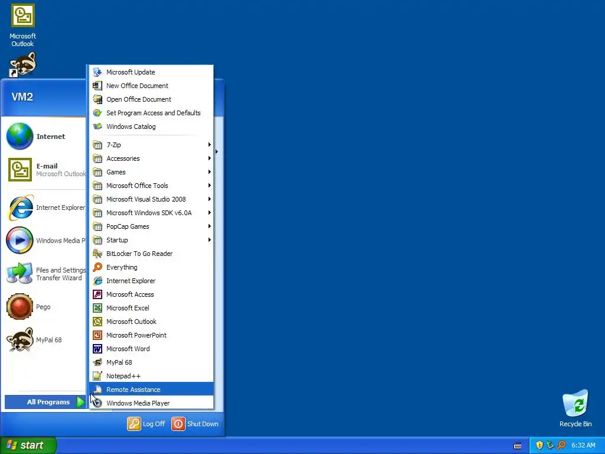This screenshot has width=605, height=454.
Task: Expand Microsoft Office Tools submenu
Action: [151, 186]
